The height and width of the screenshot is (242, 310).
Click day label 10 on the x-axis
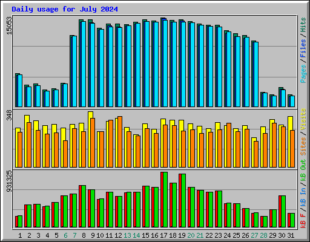(x=100, y=235)
